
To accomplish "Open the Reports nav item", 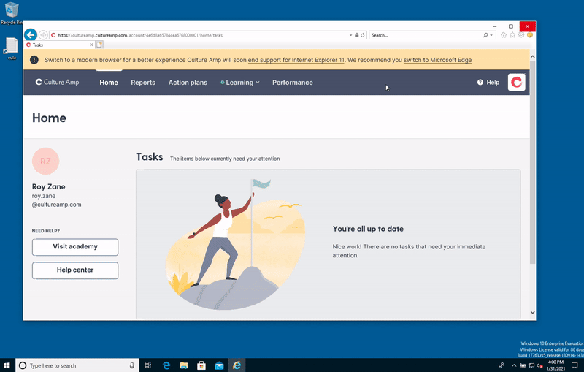I will coord(143,83).
